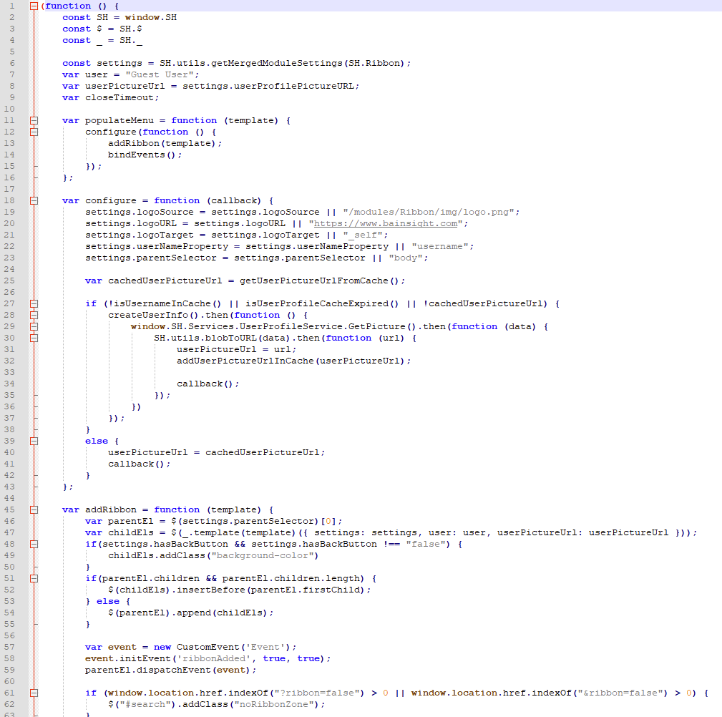This screenshot has width=722, height=717.
Task: Collapse the configure(function () block on line 12
Action: (x=34, y=132)
